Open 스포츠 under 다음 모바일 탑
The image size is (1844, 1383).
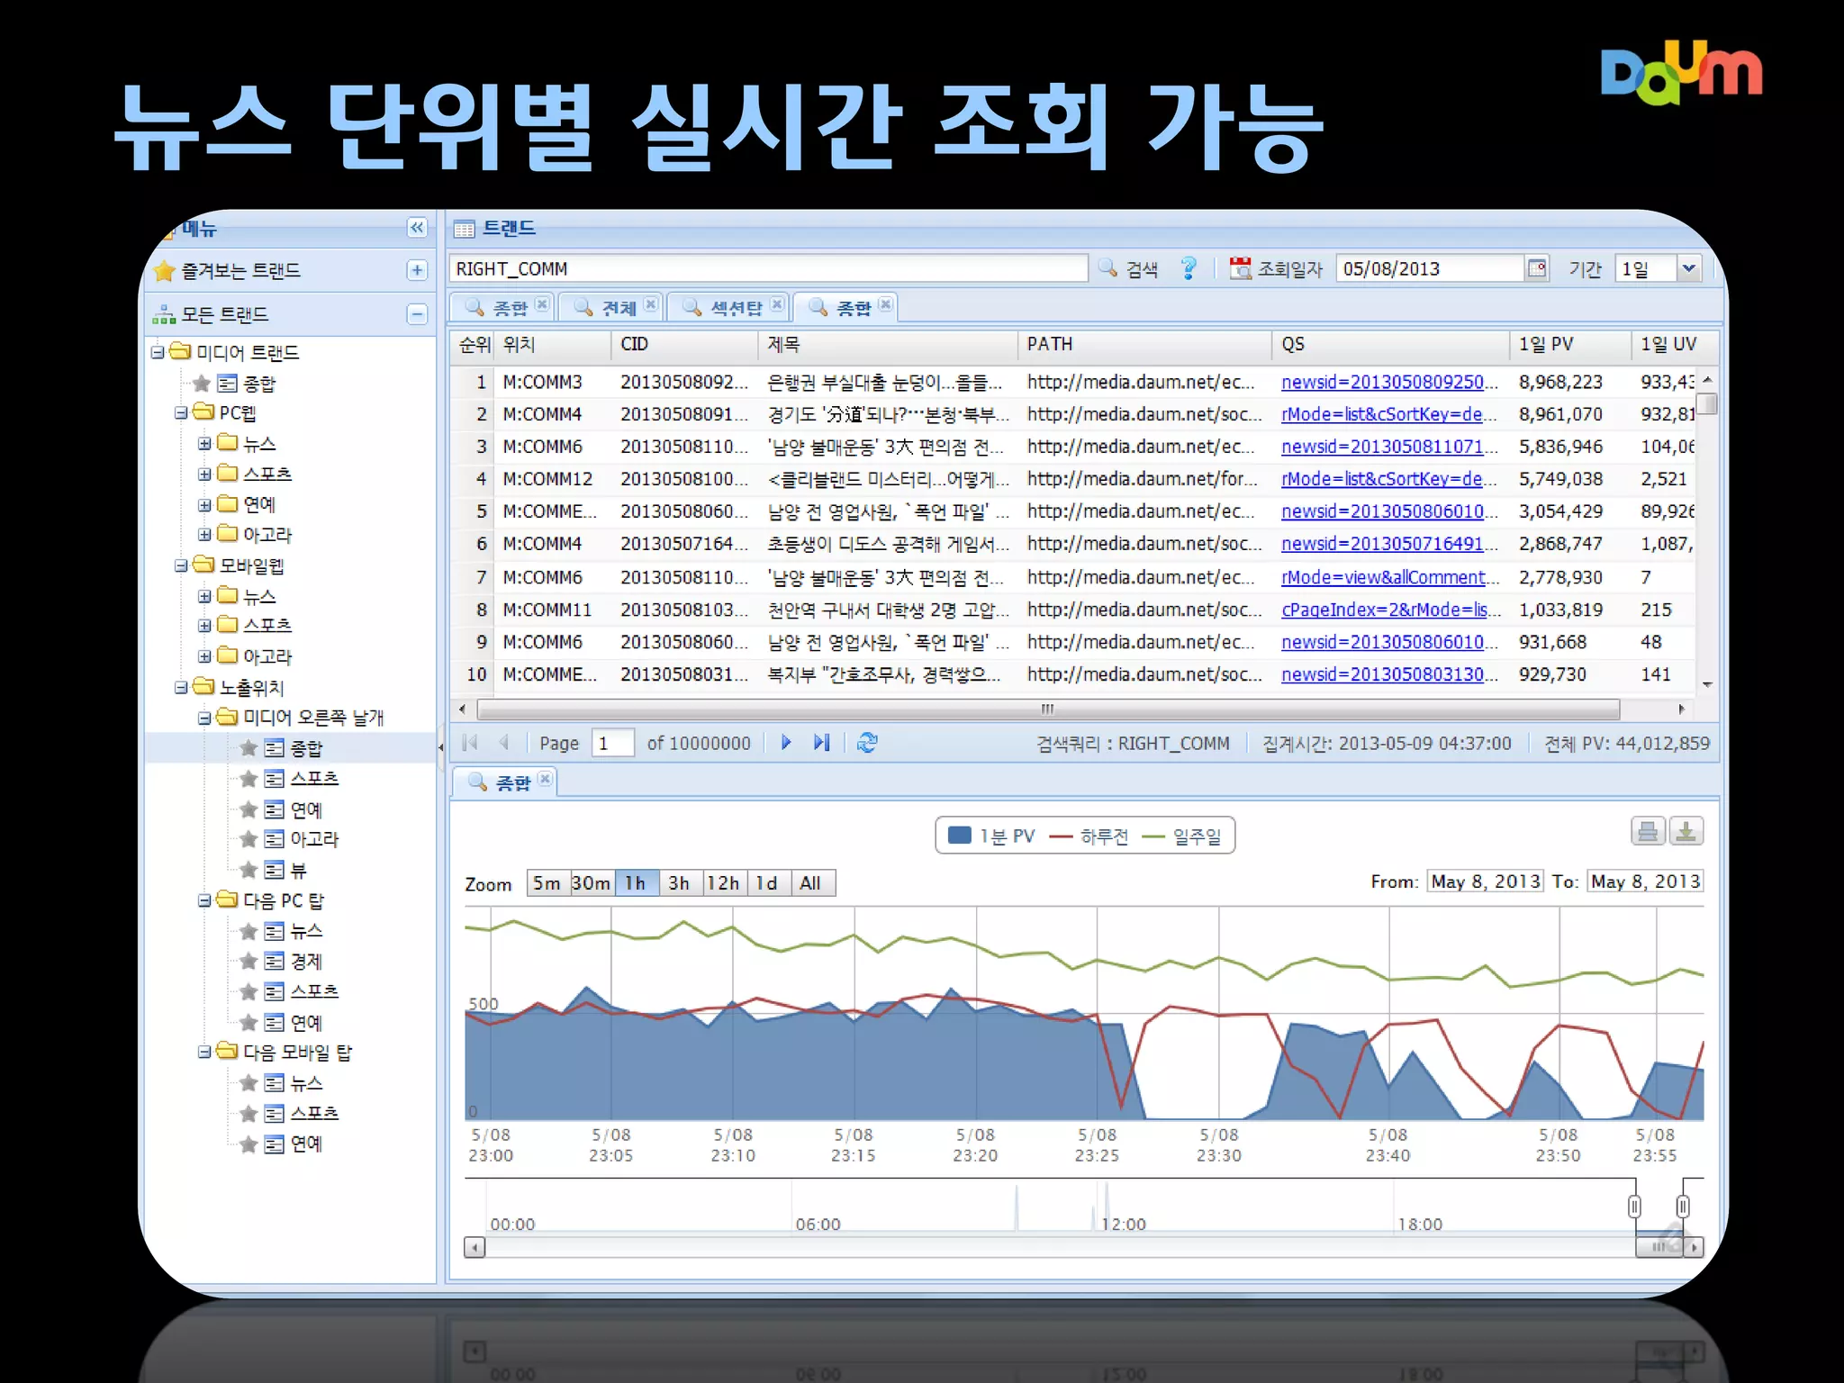click(x=314, y=1114)
